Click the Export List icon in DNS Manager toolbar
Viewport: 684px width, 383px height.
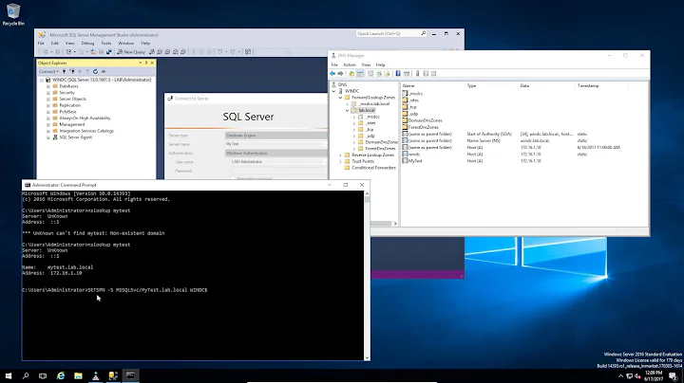[x=387, y=74]
